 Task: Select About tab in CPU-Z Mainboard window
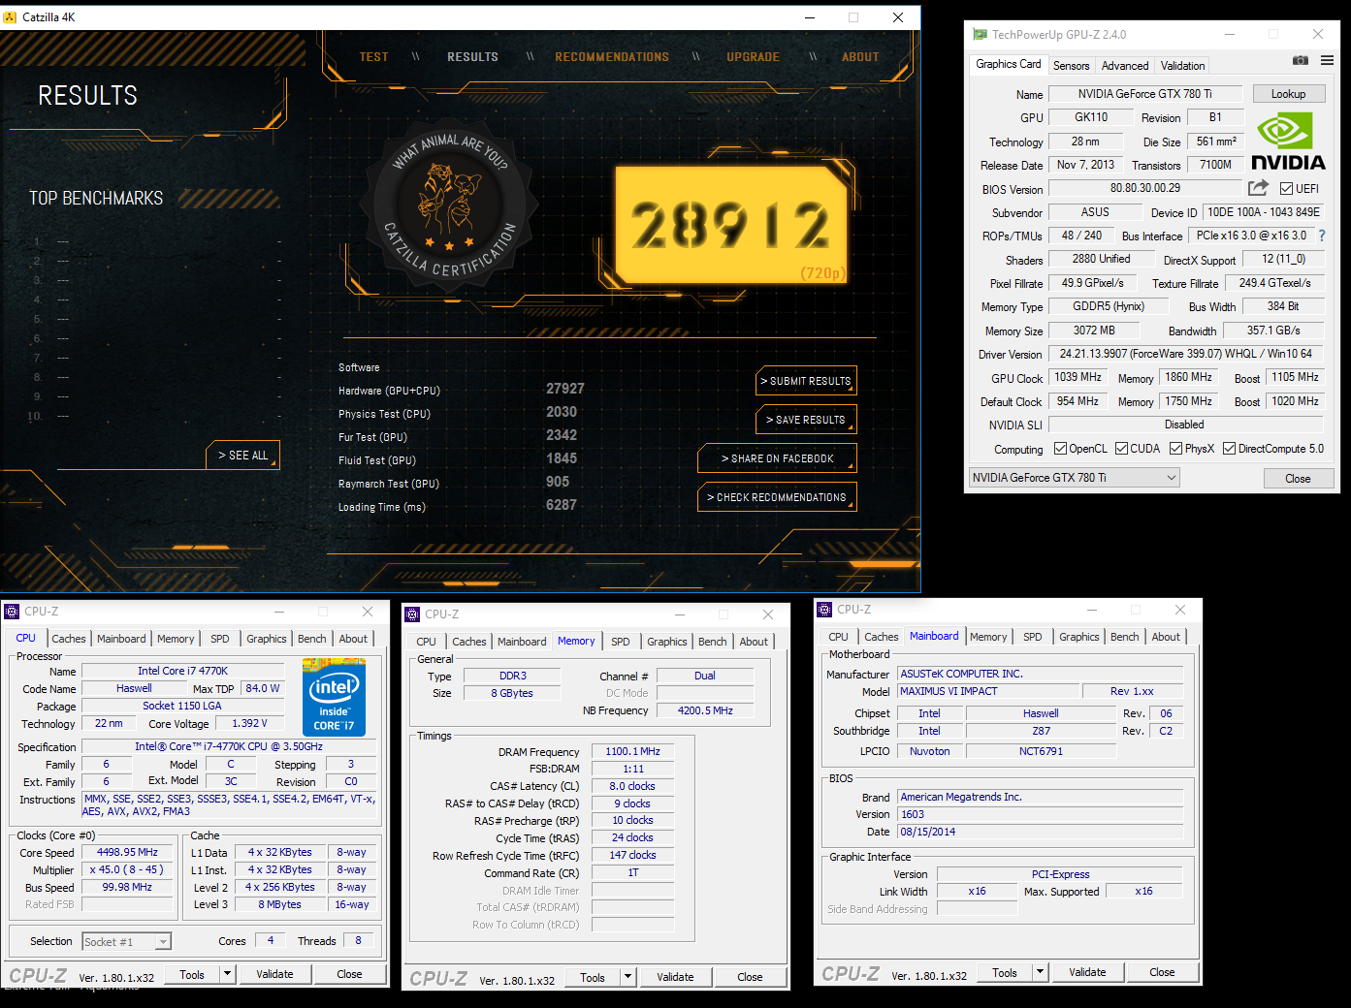1166,637
